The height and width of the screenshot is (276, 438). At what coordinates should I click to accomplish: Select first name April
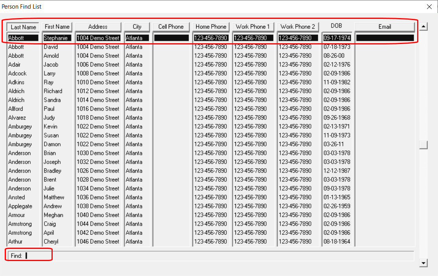click(49, 233)
